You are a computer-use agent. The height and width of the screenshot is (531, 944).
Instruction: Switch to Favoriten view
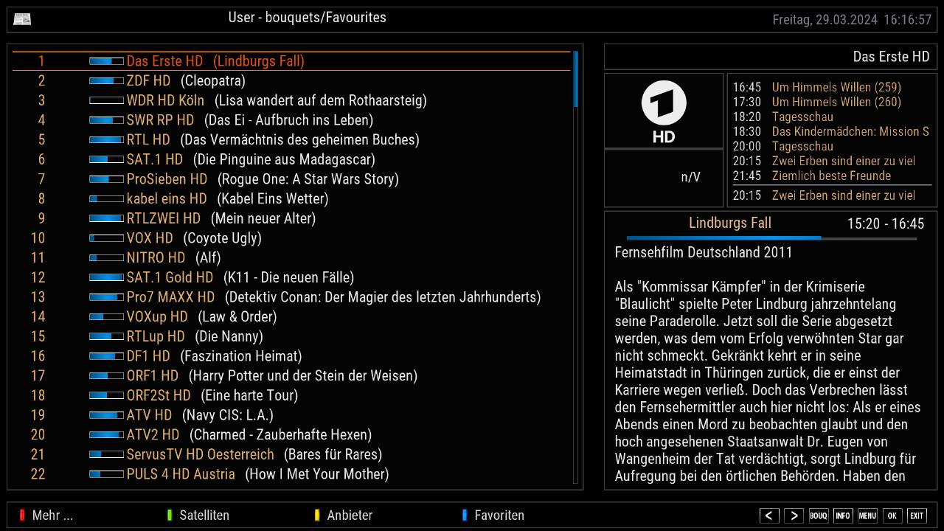[499, 516]
